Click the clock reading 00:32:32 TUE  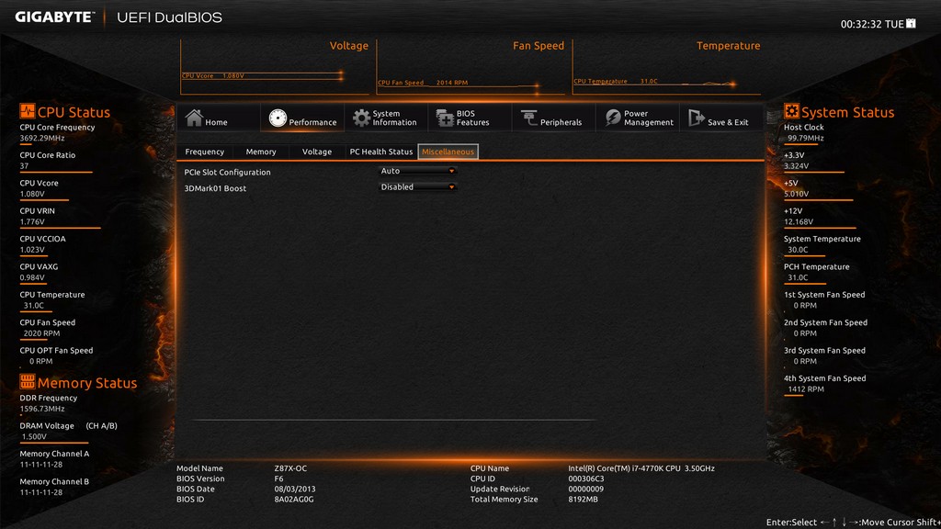tap(872, 24)
